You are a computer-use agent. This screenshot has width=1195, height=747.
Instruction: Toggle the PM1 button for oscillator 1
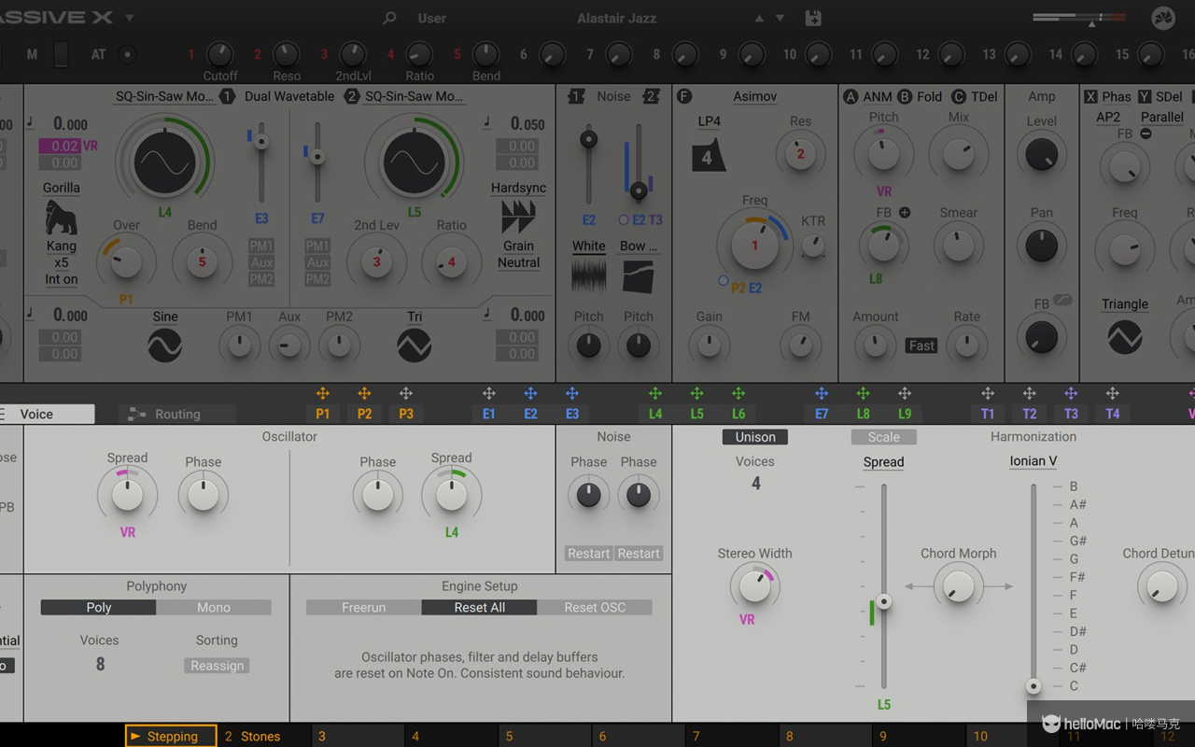(x=261, y=246)
